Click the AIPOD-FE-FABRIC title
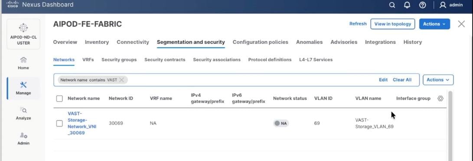 click(88, 24)
